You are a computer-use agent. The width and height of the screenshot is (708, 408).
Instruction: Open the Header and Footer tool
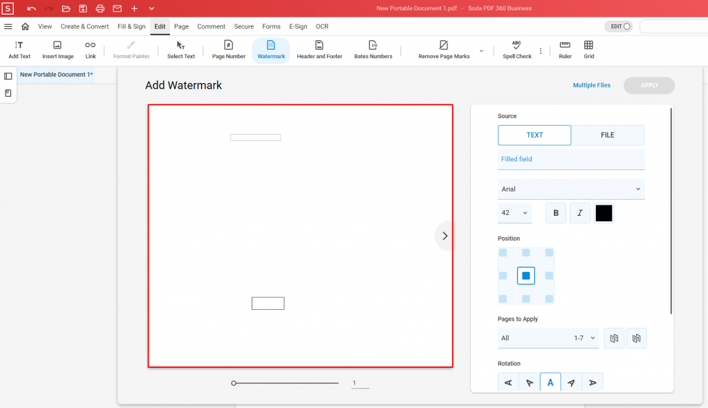[319, 46]
